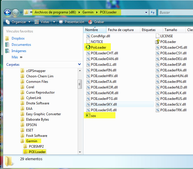Select the sox executable icon
This screenshot has height=169, width=193.
click(88, 116)
